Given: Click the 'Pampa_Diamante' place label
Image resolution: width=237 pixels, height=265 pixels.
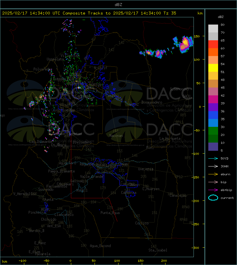Looking at the screenshot, I should (x=61, y=171).
